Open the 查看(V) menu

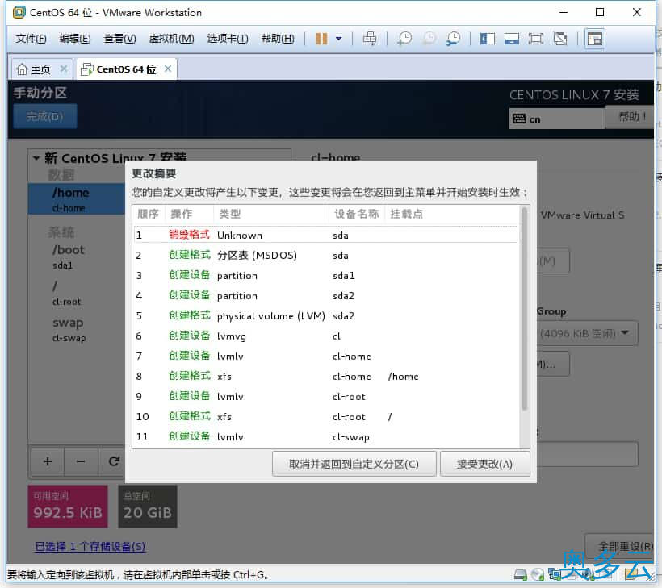coord(120,39)
